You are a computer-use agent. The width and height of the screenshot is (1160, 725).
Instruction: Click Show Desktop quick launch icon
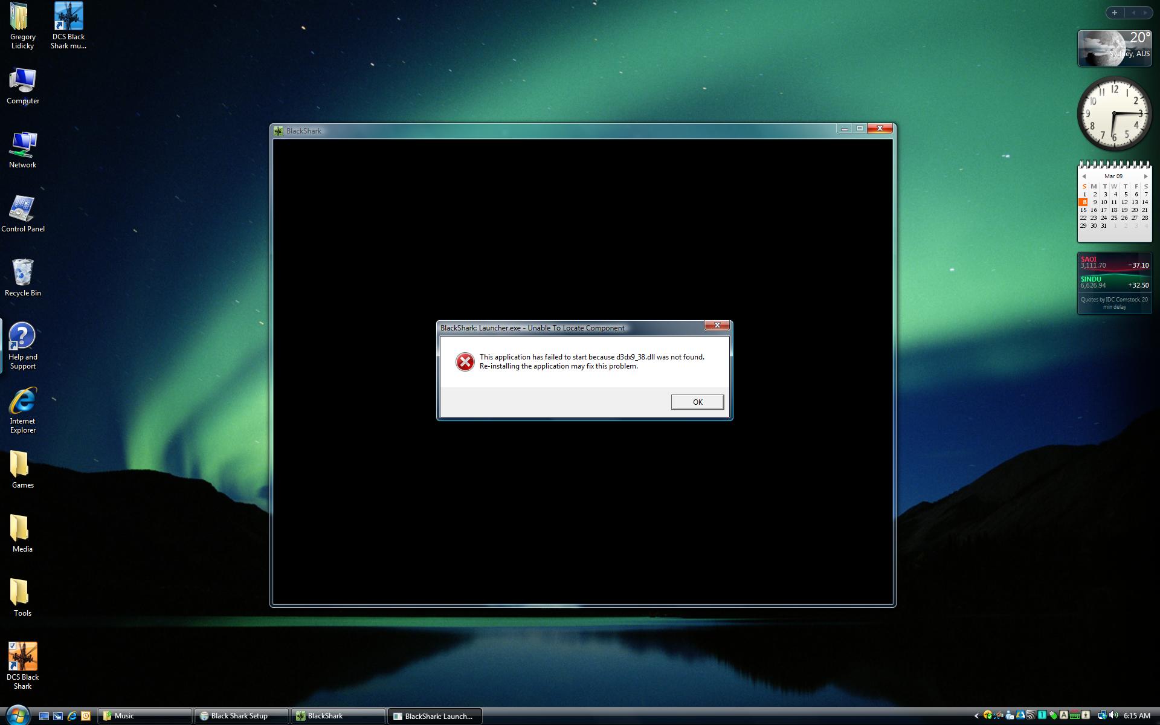click(43, 716)
